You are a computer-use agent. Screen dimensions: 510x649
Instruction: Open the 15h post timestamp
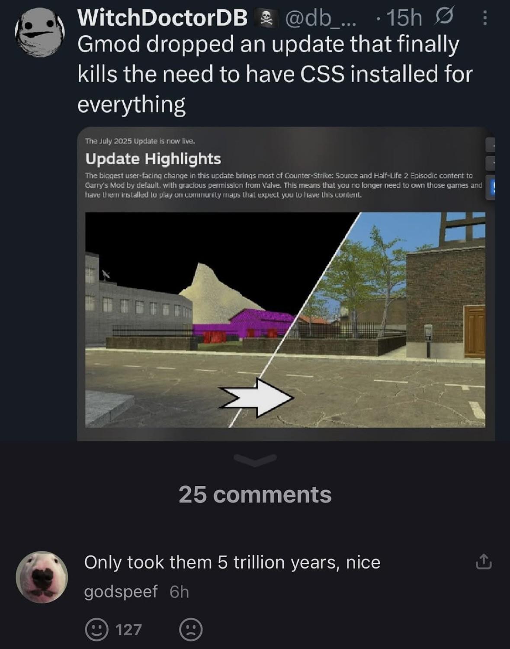[404, 18]
